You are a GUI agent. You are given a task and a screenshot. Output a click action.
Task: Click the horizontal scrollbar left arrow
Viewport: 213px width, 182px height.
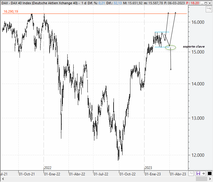[3, 179]
